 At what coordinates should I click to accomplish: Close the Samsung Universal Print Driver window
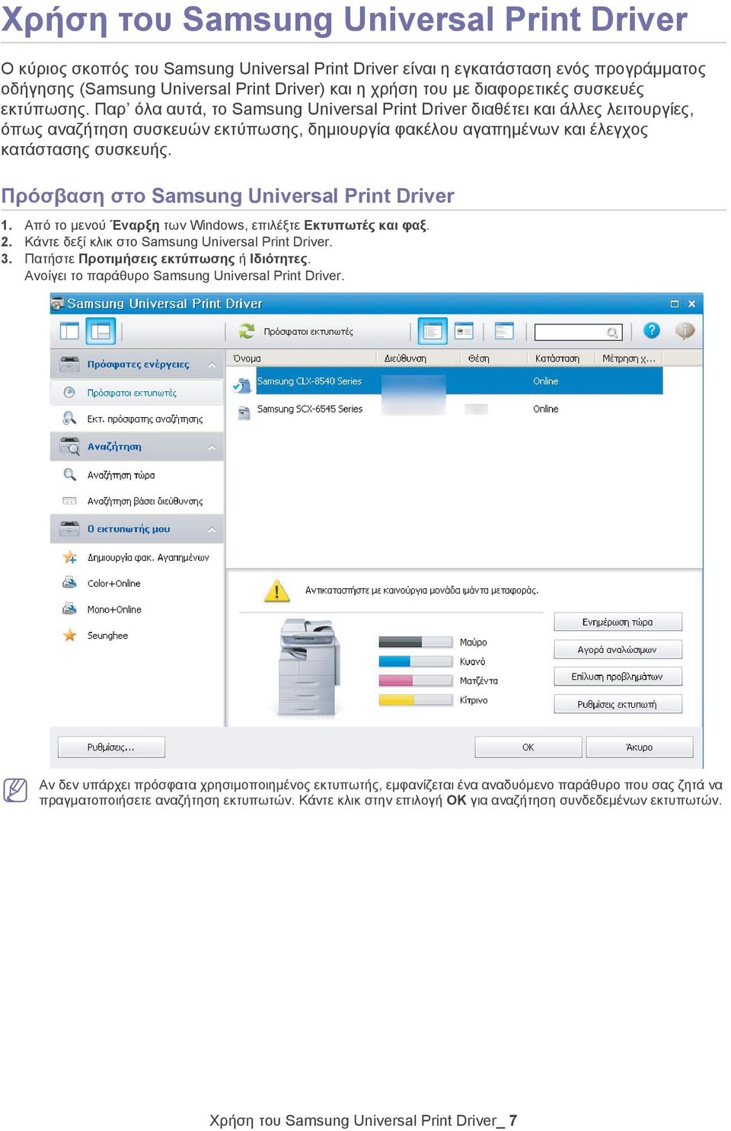tap(691, 304)
